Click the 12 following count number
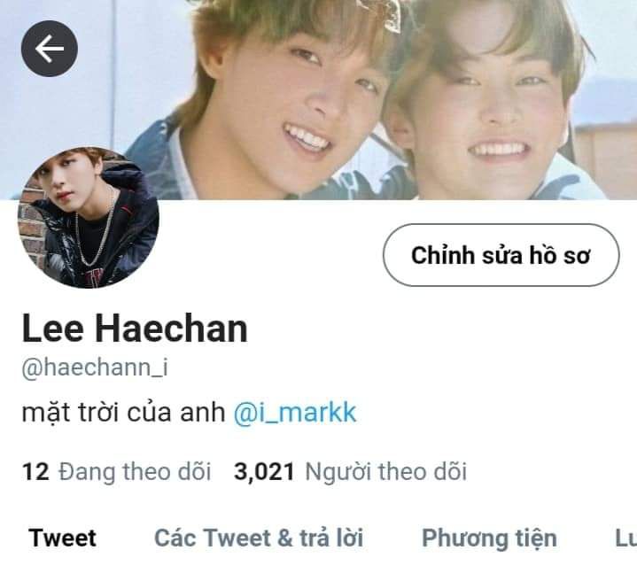Image resolution: width=637 pixels, height=573 pixels. (x=35, y=472)
